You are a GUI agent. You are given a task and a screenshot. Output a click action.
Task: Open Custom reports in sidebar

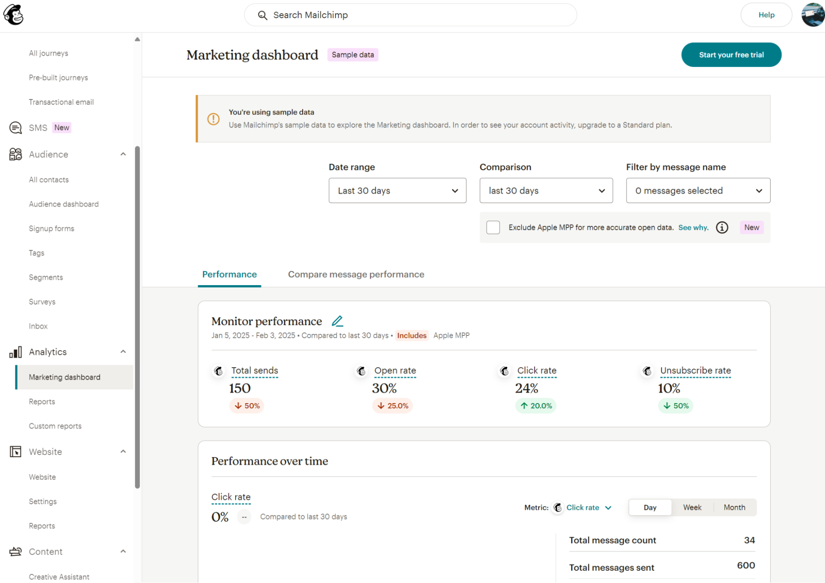pos(55,426)
